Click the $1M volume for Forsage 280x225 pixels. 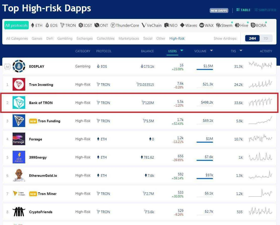click(209, 139)
